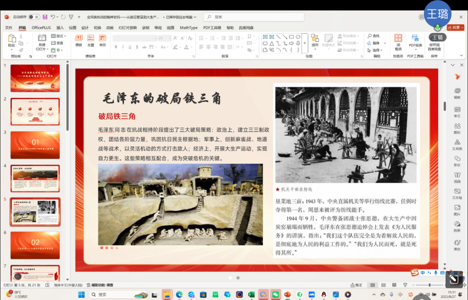The width and height of the screenshot is (468, 300).
Task: Select the oval shape in gallery
Action: [x=298, y=37]
